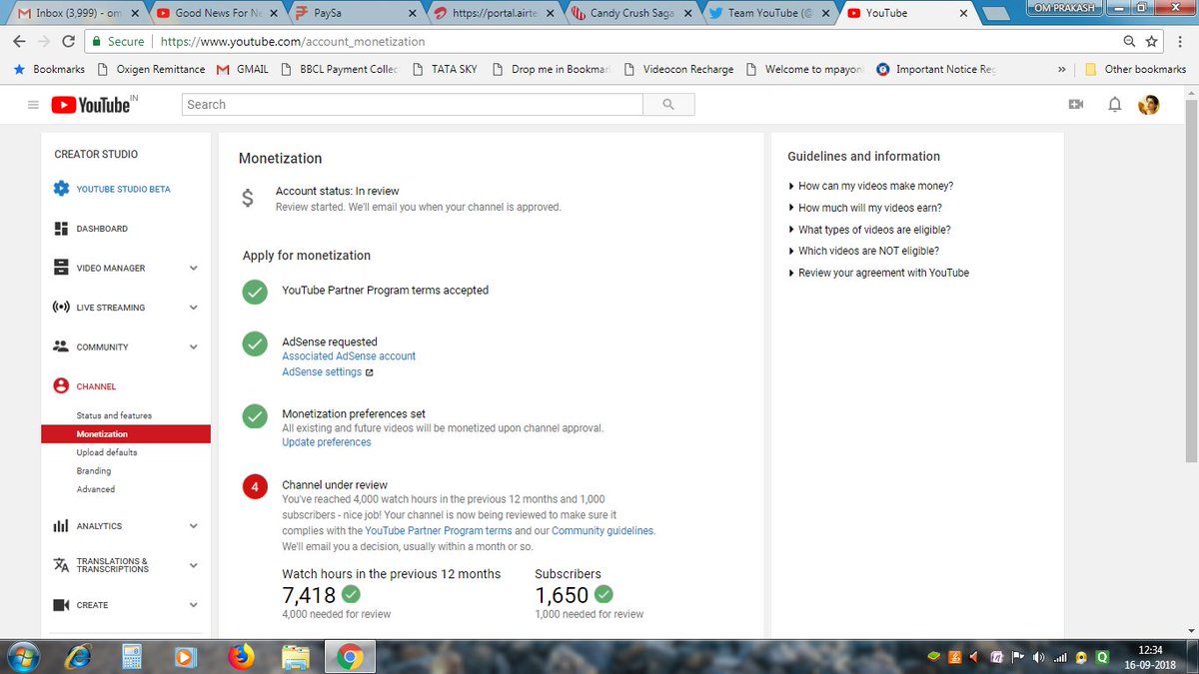Click the Live Streaming icon
This screenshot has height=674, width=1199.
(61, 308)
